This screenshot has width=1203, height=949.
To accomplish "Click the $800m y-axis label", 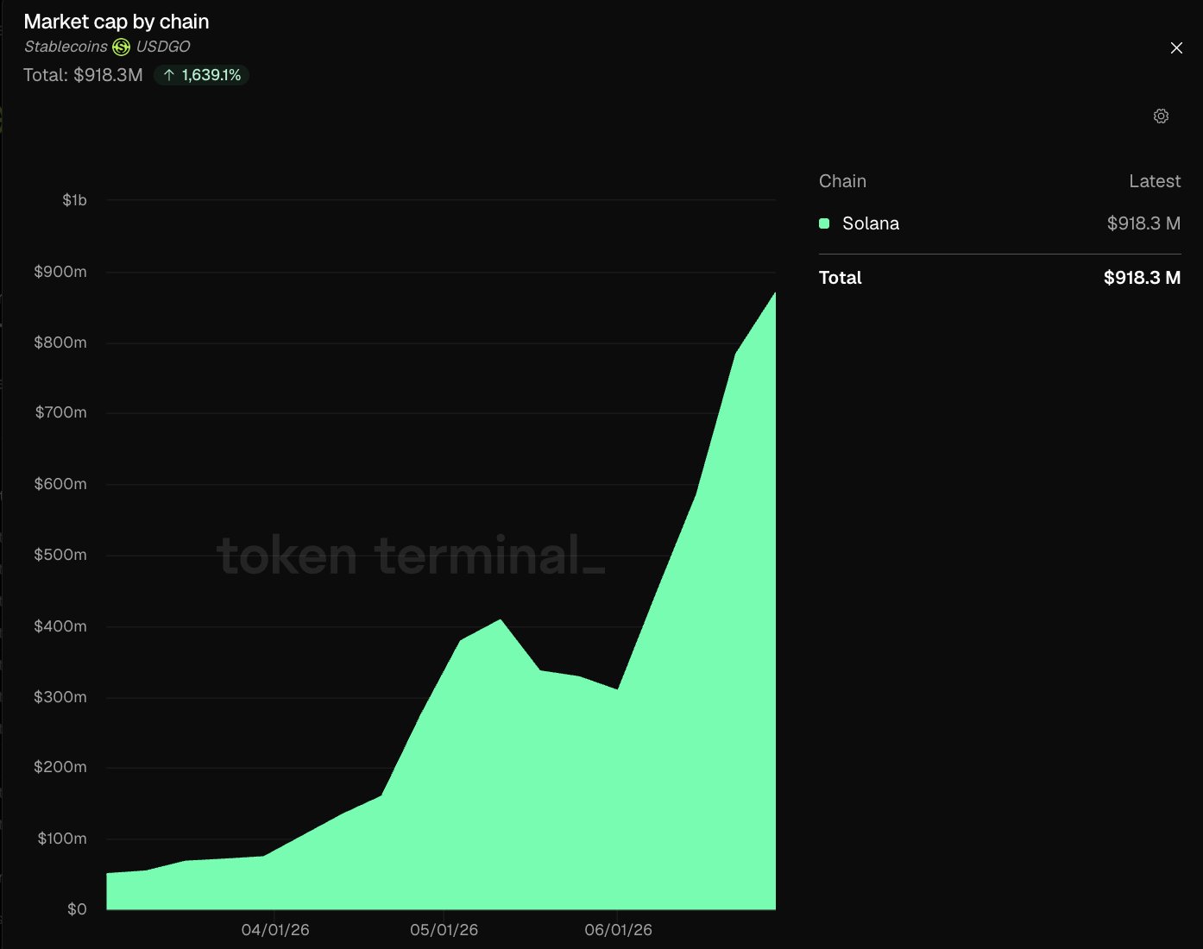I will click(60, 343).
